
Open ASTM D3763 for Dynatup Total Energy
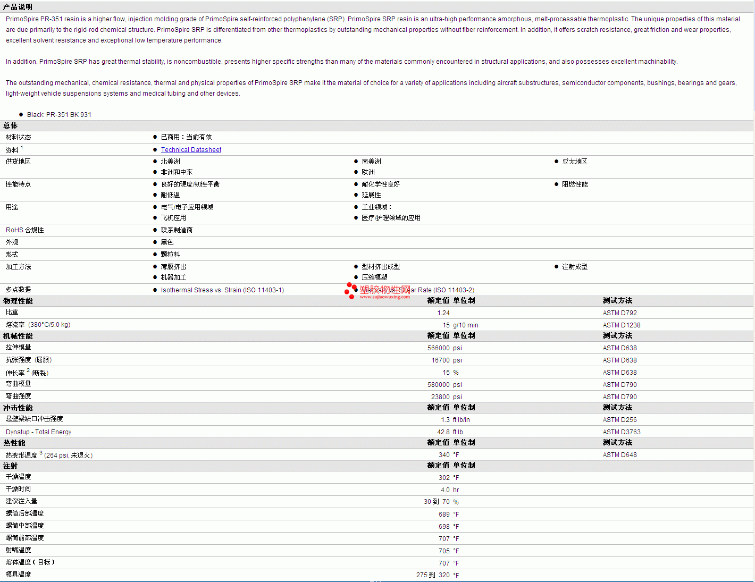[621, 432]
